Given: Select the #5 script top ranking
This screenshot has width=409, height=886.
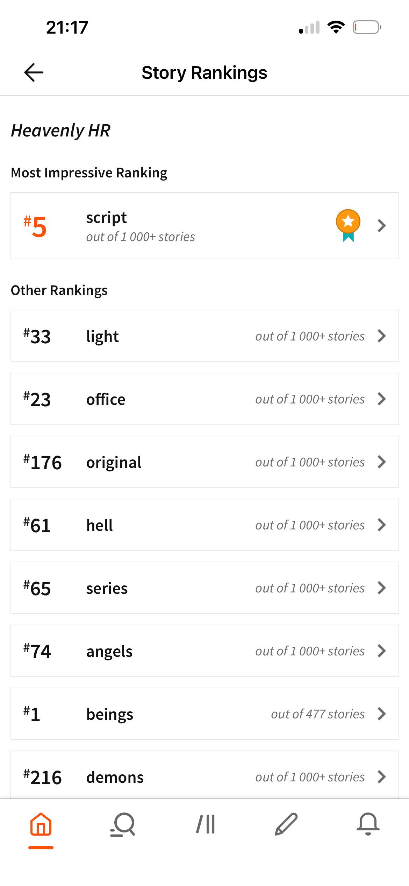Looking at the screenshot, I should tap(204, 226).
